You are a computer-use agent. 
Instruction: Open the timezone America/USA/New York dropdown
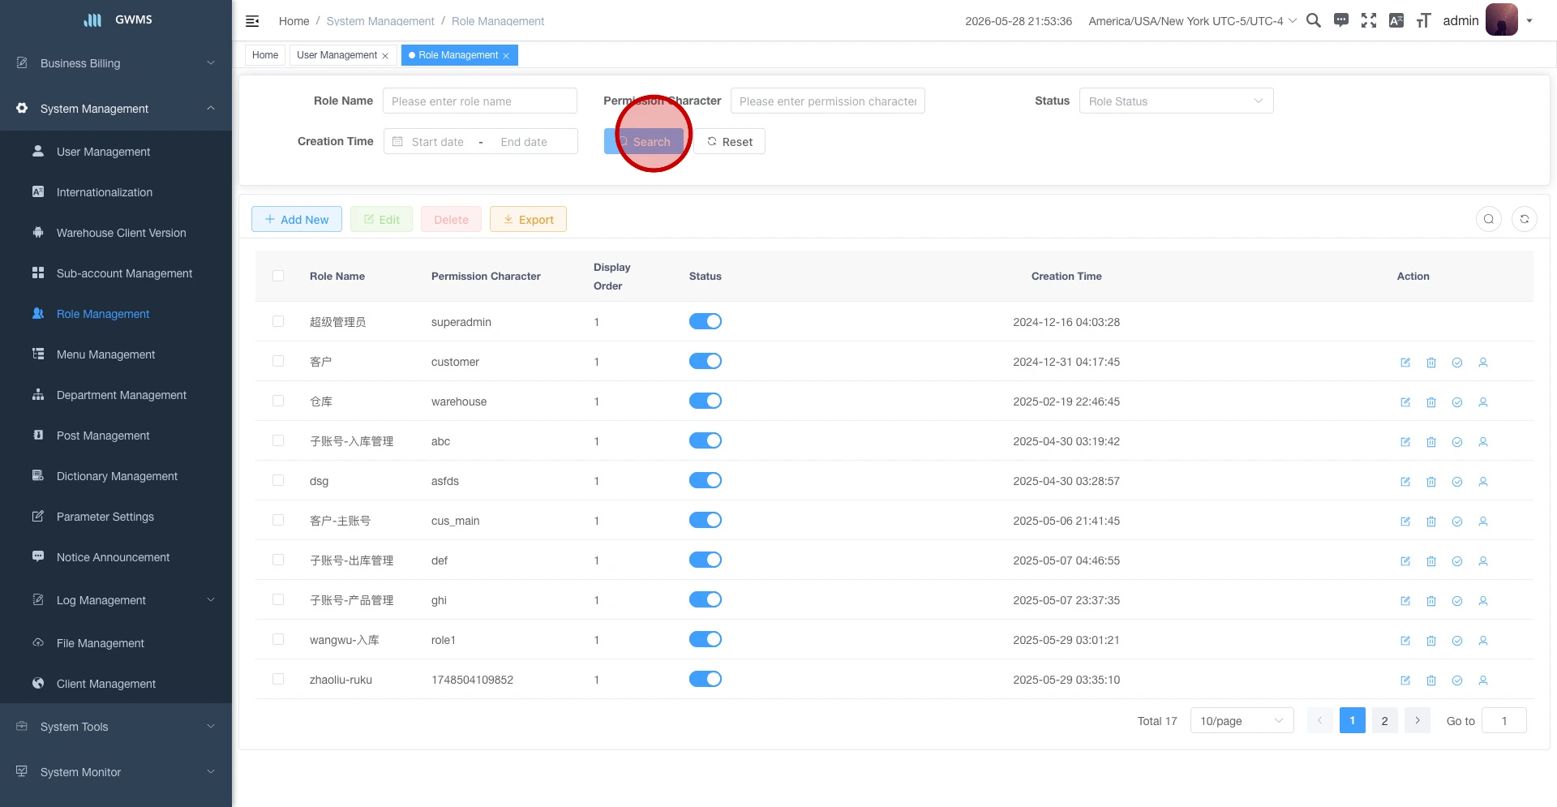1192,21
